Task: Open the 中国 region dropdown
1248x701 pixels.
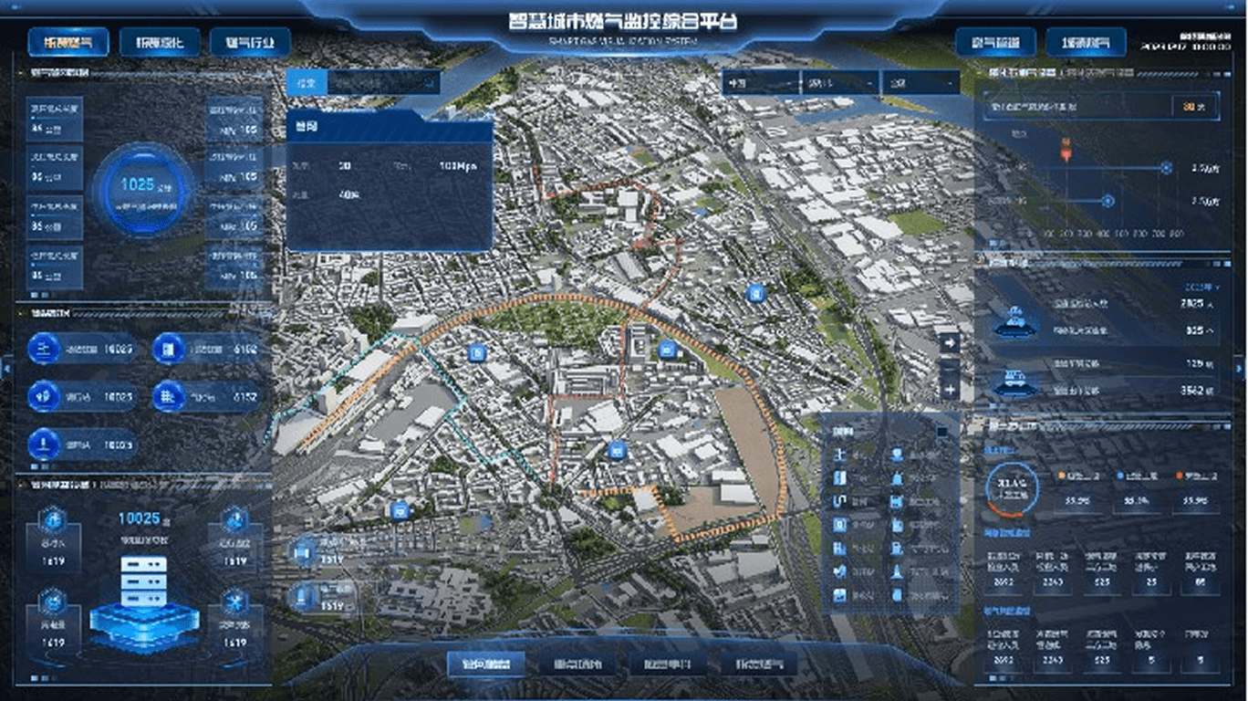Action: (x=761, y=83)
